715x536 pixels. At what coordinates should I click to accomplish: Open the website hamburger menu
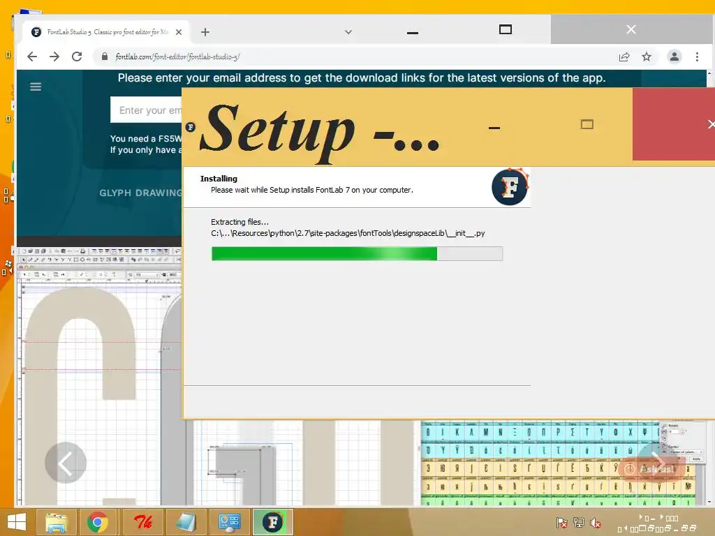point(36,87)
